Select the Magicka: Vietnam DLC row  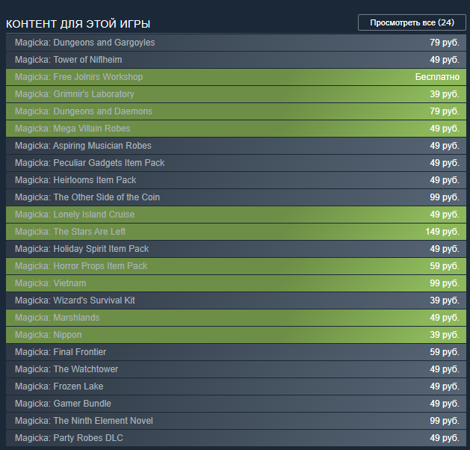(x=236, y=283)
